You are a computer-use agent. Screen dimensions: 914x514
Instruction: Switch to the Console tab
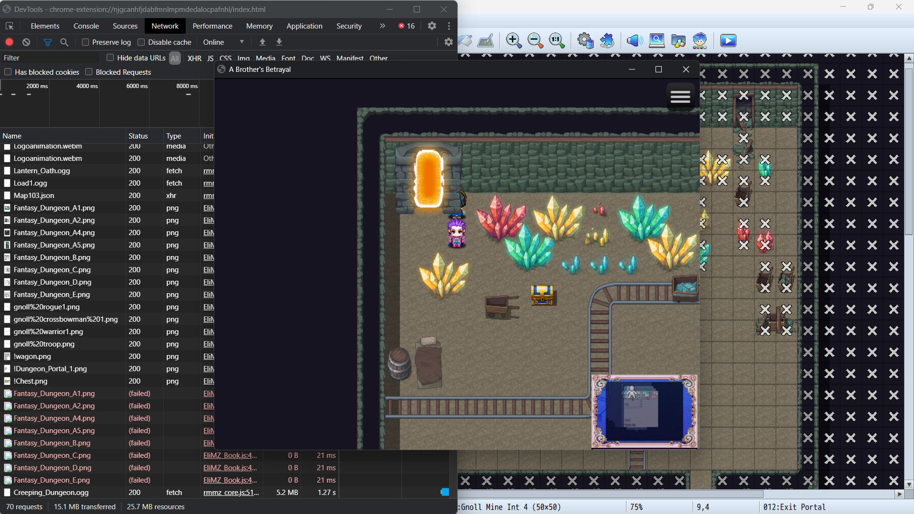tap(86, 26)
